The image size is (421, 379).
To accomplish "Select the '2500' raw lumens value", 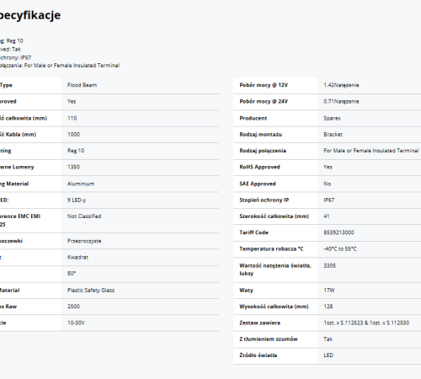I will point(73,307).
